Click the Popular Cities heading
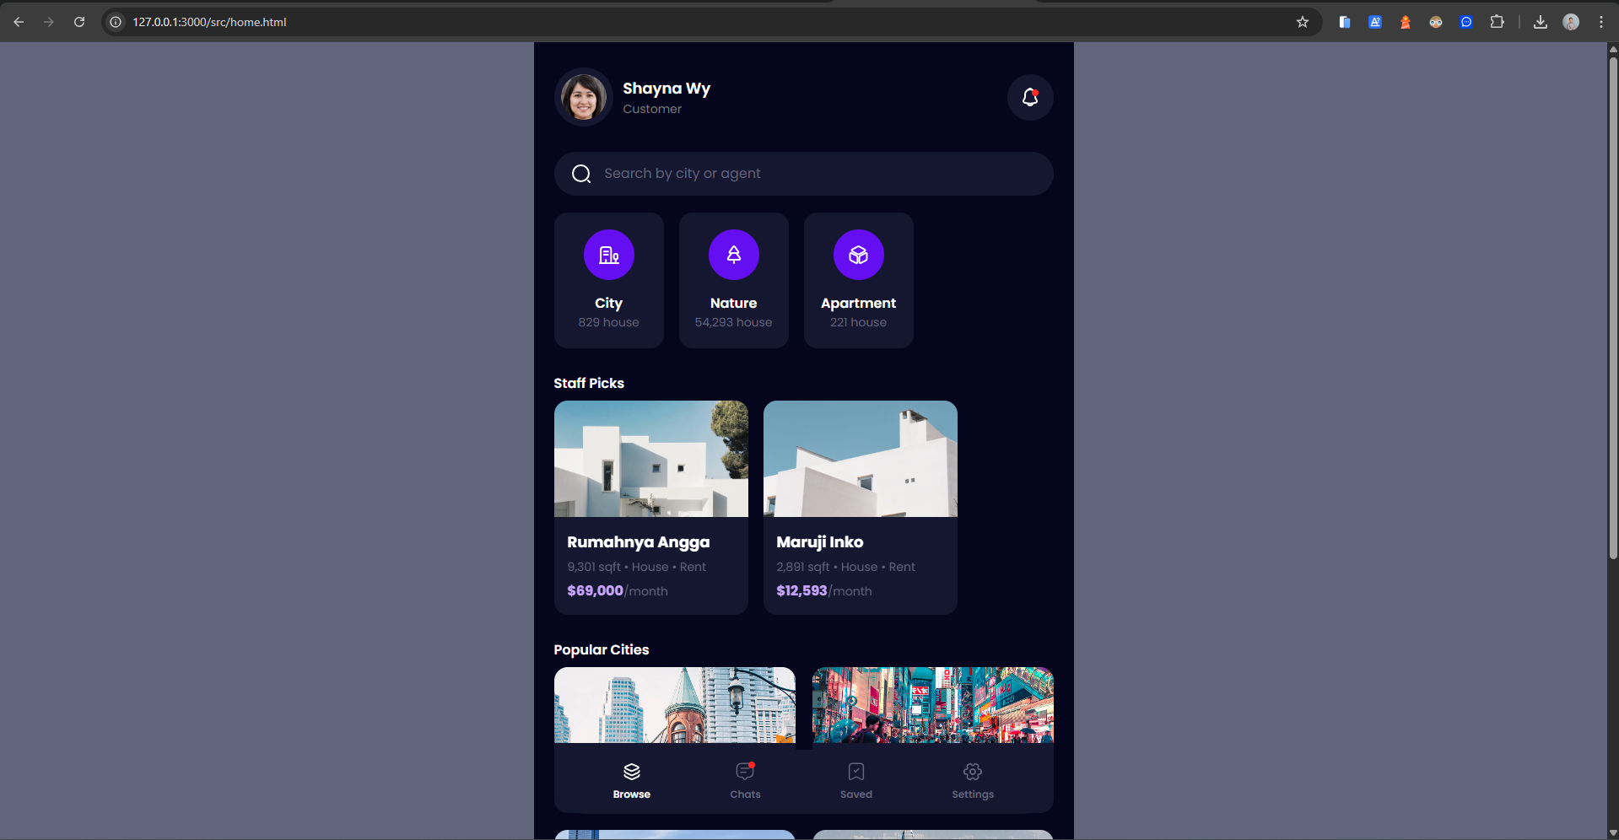This screenshot has height=840, width=1619. (601, 649)
